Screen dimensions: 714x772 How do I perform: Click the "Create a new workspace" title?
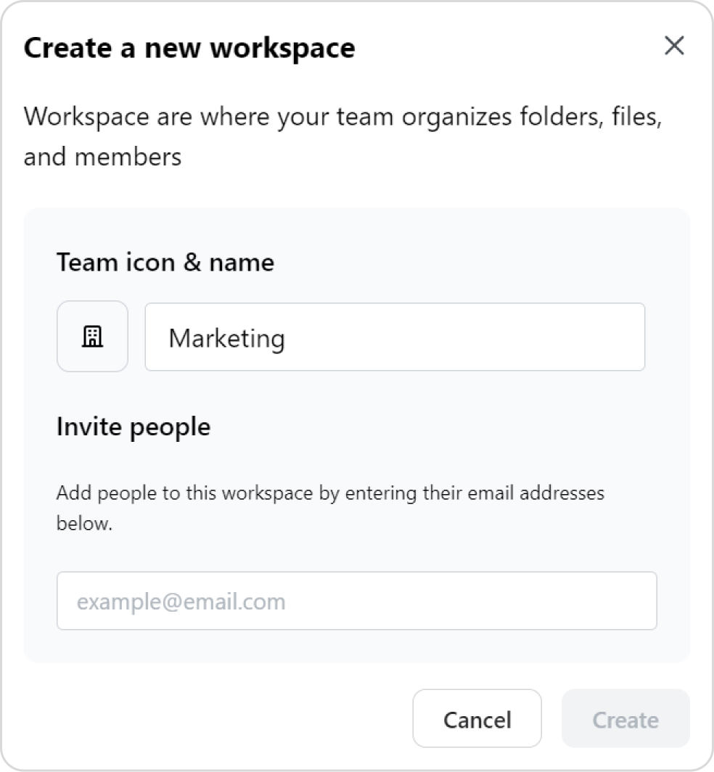tap(189, 48)
